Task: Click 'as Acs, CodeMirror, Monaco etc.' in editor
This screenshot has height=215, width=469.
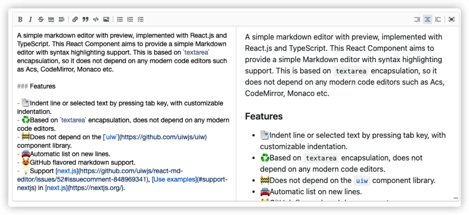Action: [x=65, y=70]
